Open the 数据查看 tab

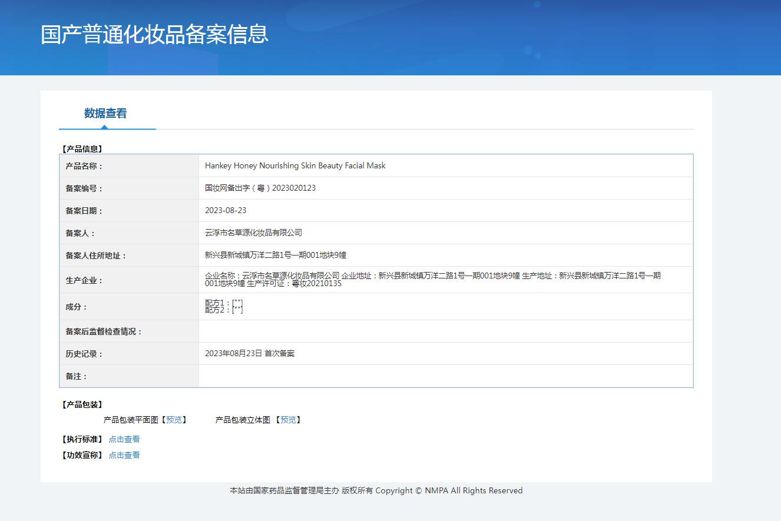click(x=105, y=113)
